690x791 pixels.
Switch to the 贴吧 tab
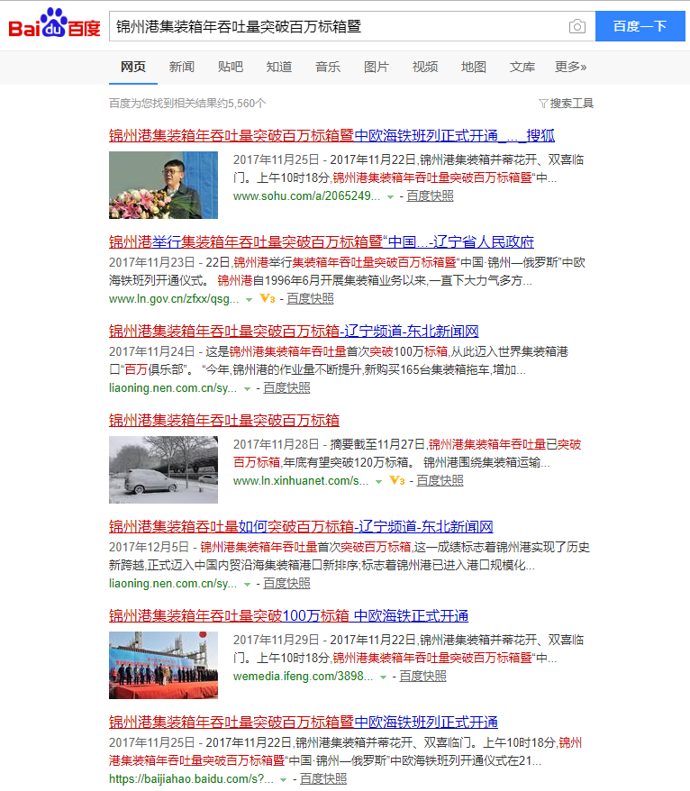[x=231, y=67]
